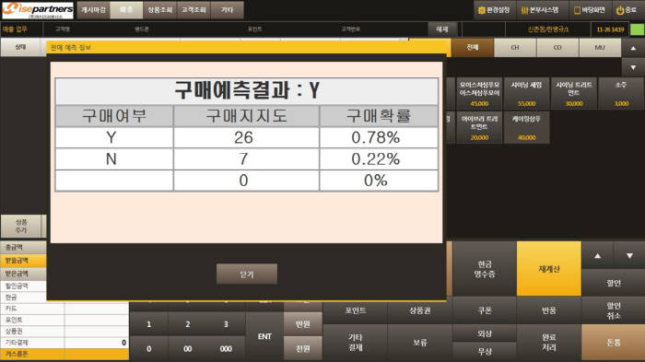645x362 pixels.
Task: Close the prediction dialog with 닫기
Action: [247, 274]
